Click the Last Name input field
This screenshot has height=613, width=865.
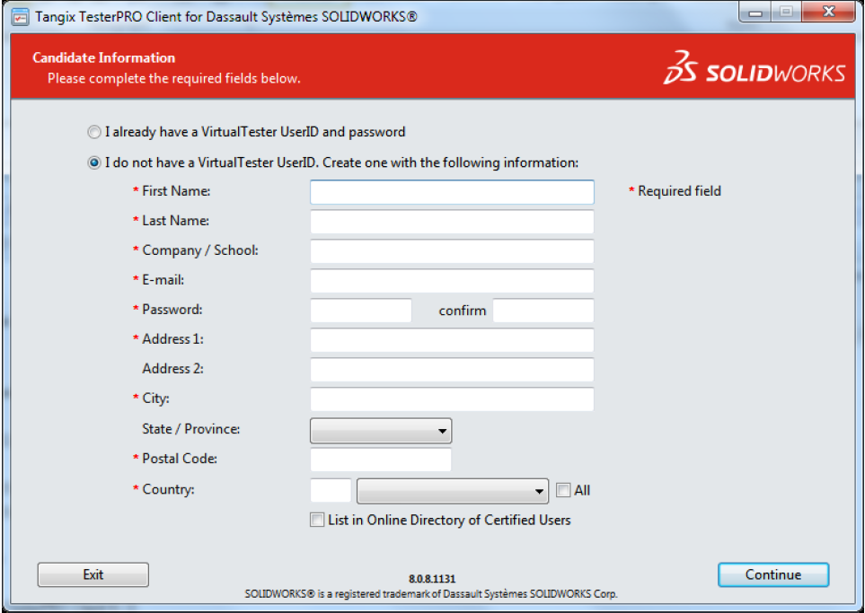coord(452,222)
